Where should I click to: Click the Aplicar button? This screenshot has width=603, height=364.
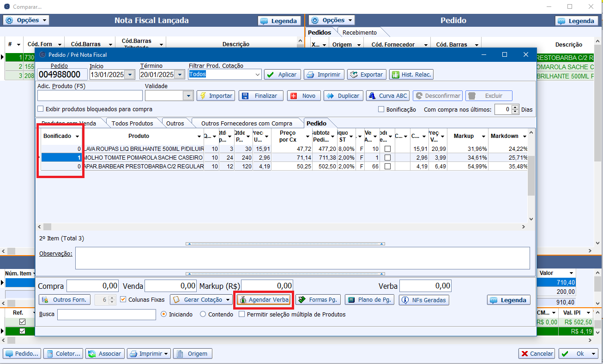pyautogui.click(x=283, y=74)
